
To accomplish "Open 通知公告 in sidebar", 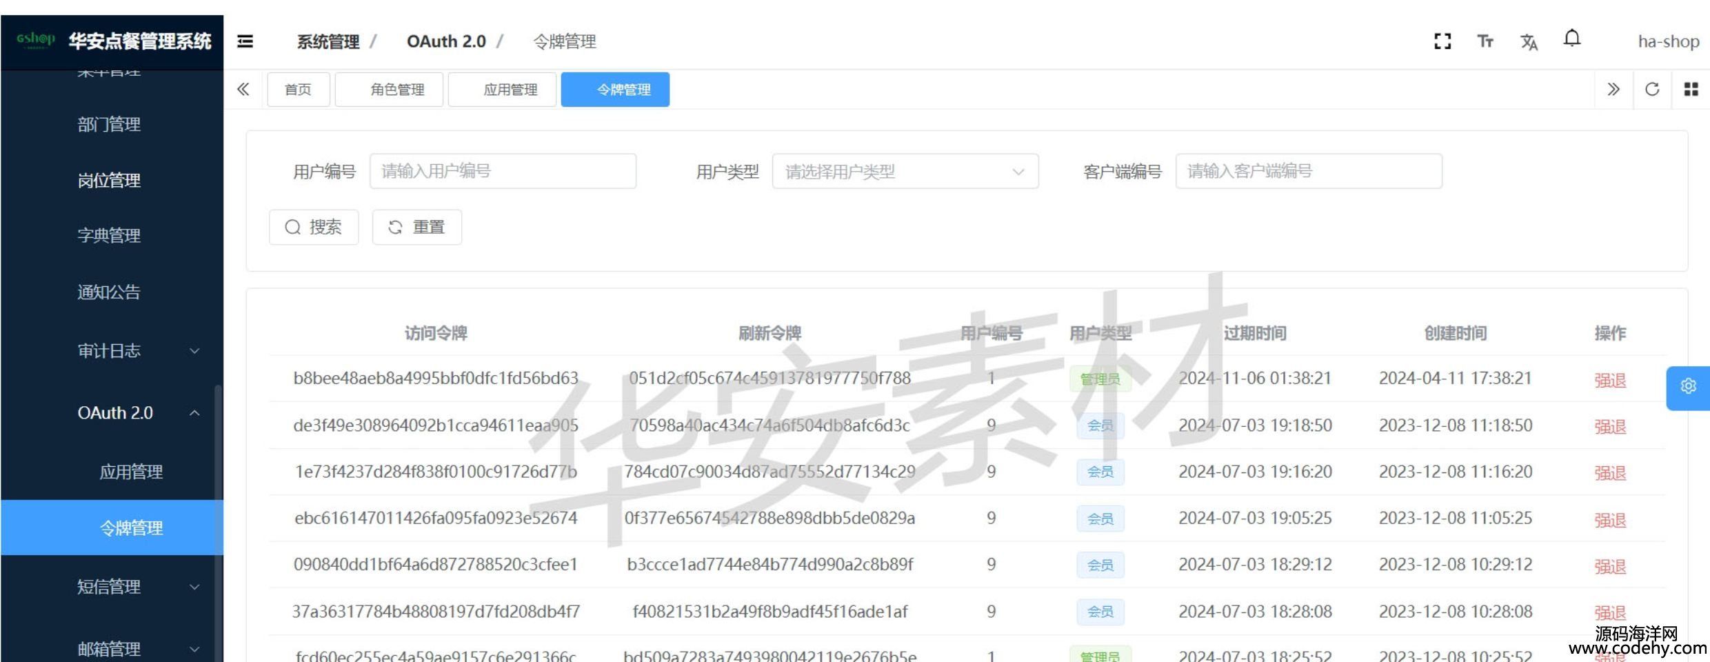I will coord(109,292).
